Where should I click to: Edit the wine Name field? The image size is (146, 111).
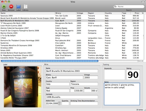click(72, 71)
